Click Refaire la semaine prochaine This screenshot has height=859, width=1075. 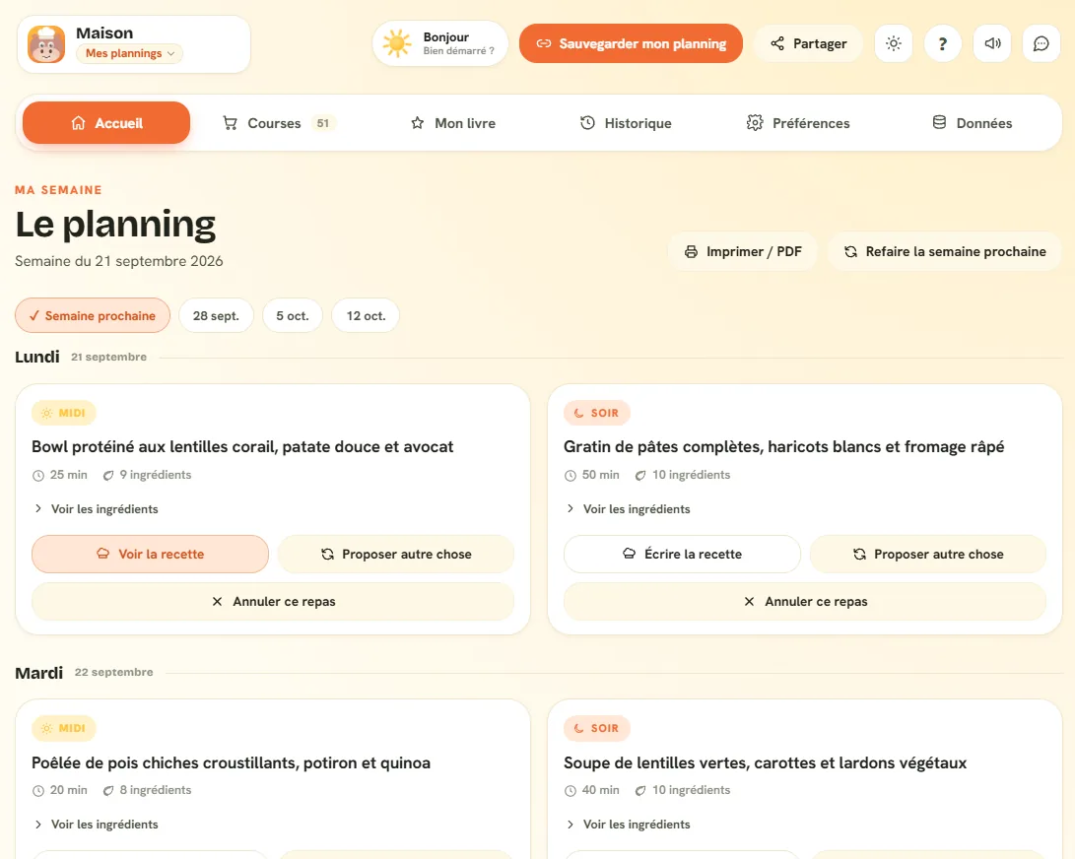click(x=945, y=251)
